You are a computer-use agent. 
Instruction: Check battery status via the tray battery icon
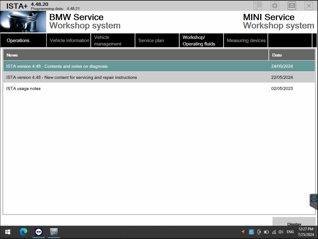coord(266,232)
